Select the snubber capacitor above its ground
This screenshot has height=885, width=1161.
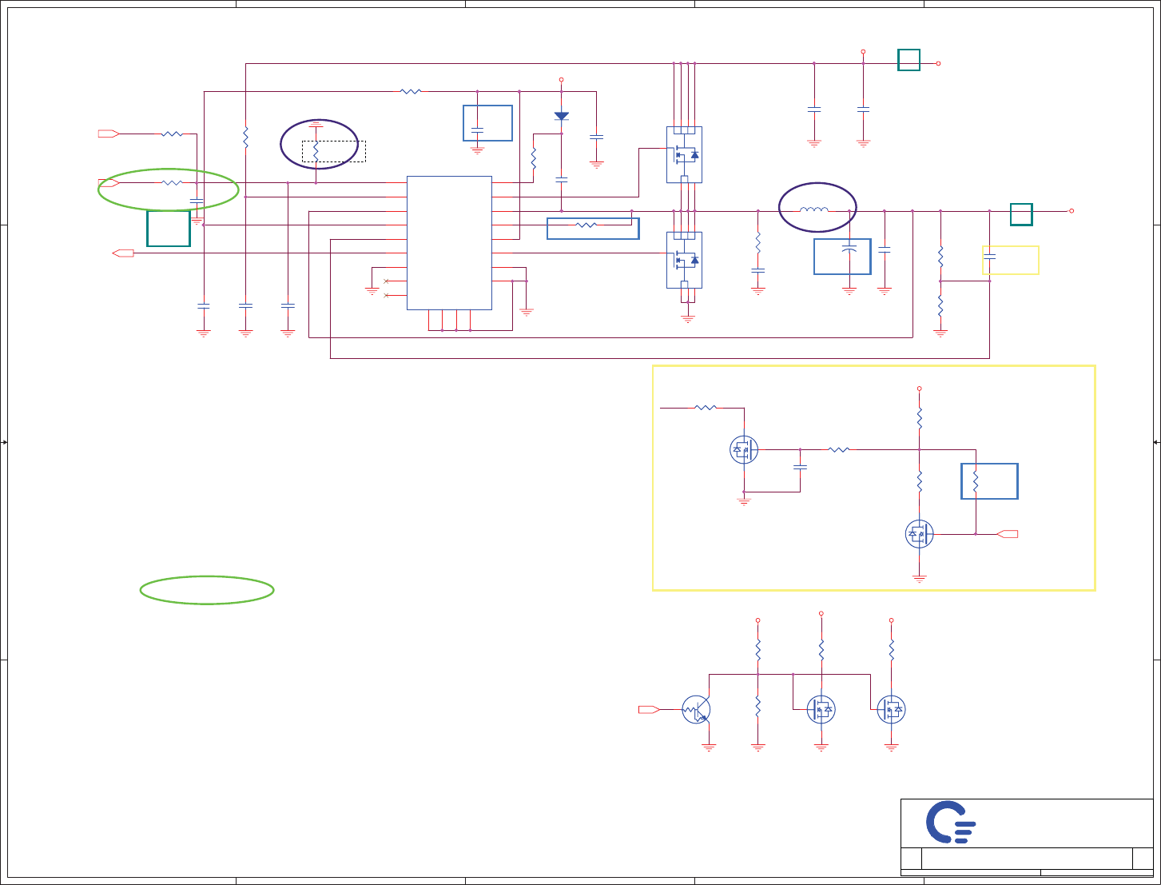coord(758,271)
